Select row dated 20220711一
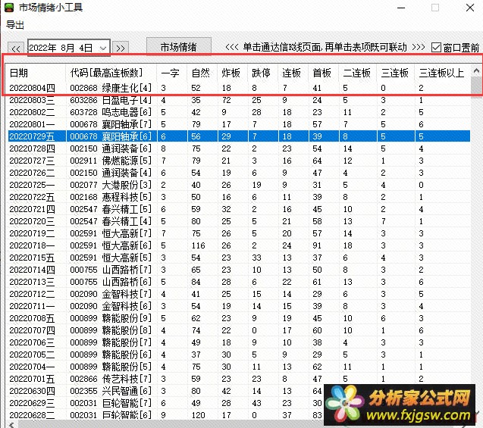 pos(237,306)
